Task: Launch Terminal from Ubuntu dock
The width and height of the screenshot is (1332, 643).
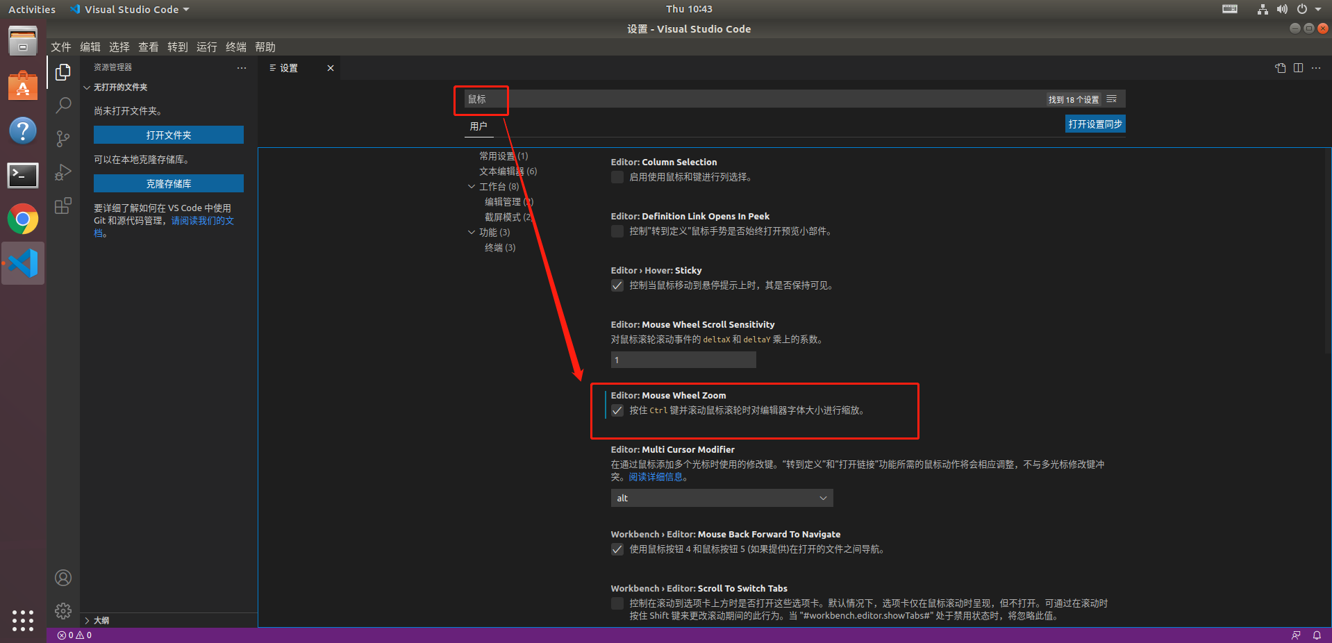Action: pos(23,175)
